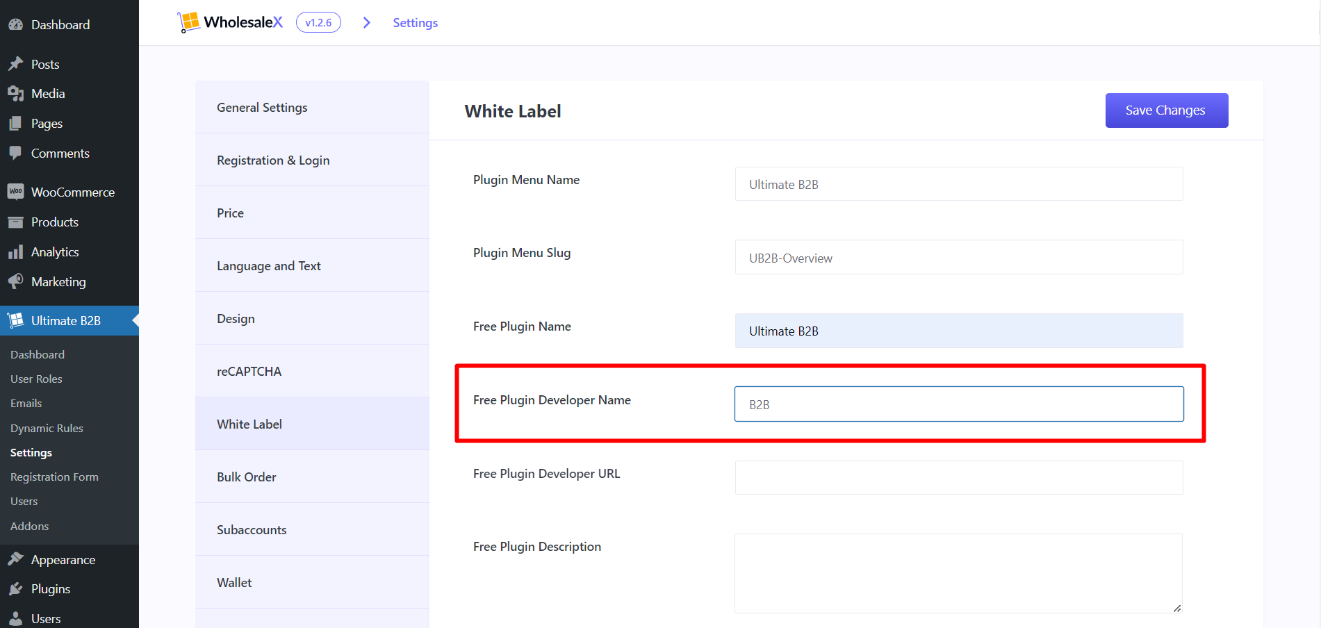Open User Roles submenu item
This screenshot has width=1321, height=628.
pos(36,379)
